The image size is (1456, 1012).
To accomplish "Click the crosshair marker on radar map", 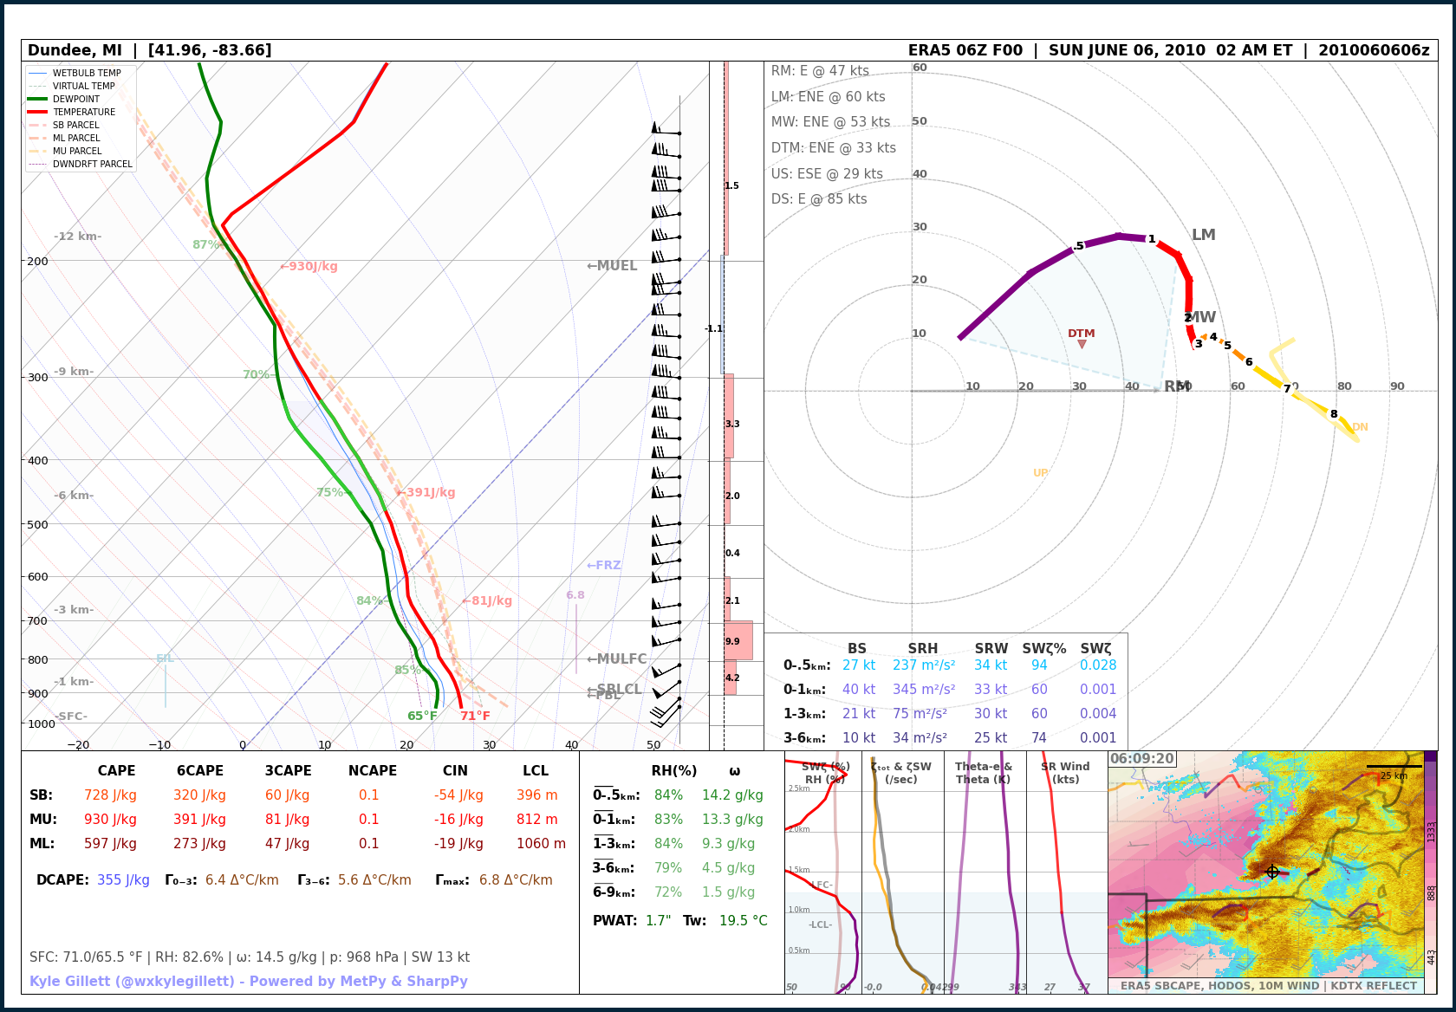I will coord(1271,872).
